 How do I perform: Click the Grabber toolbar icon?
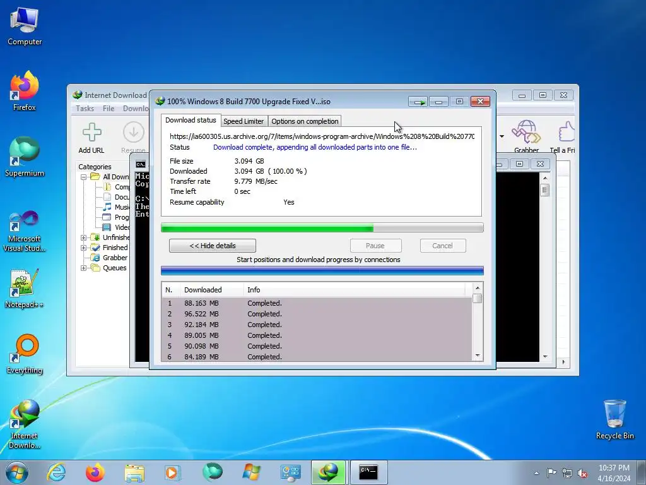click(x=526, y=137)
